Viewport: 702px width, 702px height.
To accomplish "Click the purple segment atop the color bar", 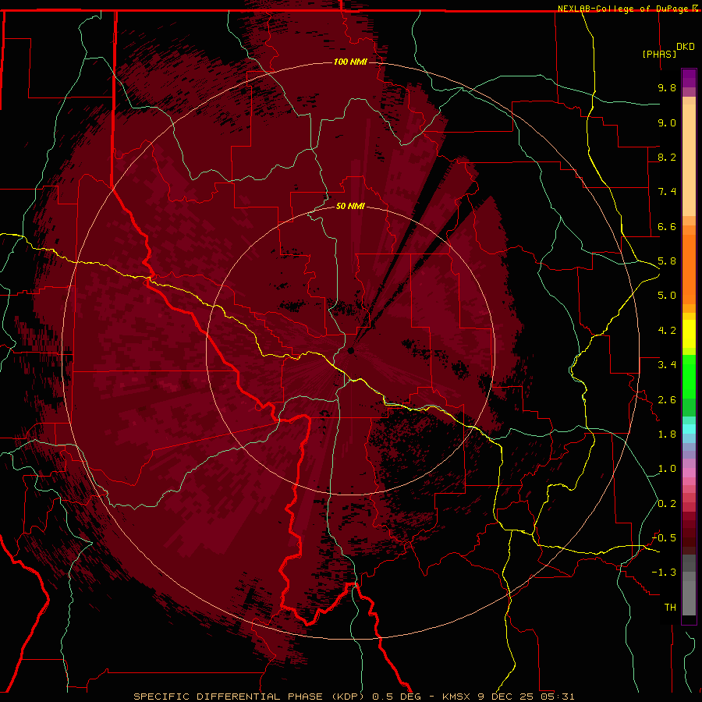I will tap(689, 78).
